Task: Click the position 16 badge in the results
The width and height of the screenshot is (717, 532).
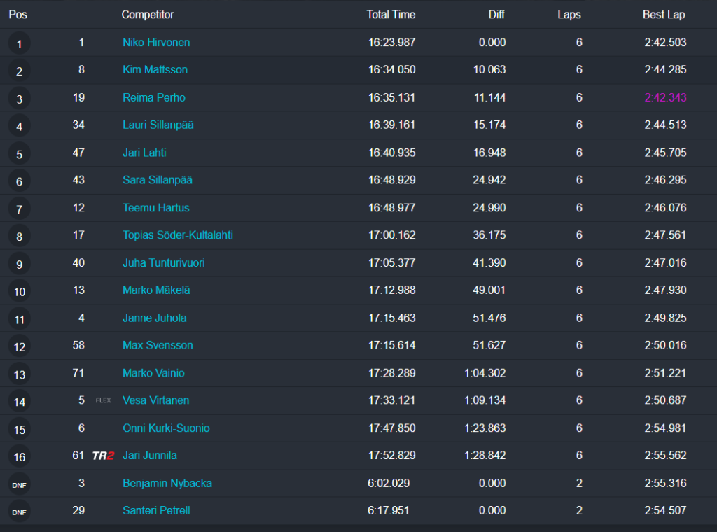Action: (19, 457)
